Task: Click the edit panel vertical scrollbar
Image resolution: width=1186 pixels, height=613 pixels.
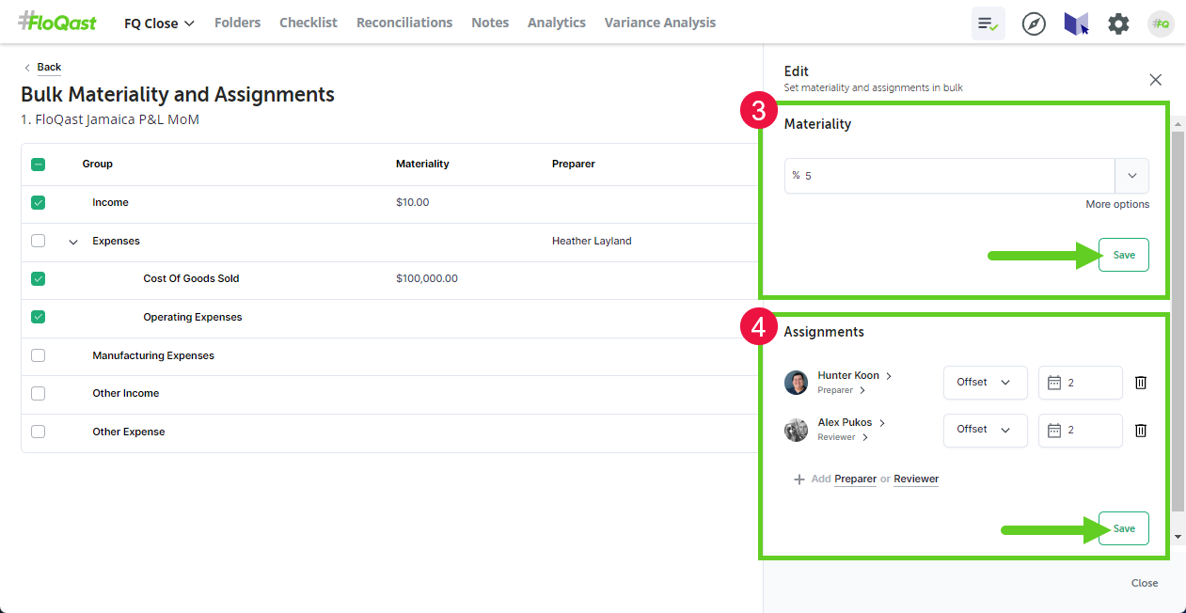Action: pos(1178,320)
